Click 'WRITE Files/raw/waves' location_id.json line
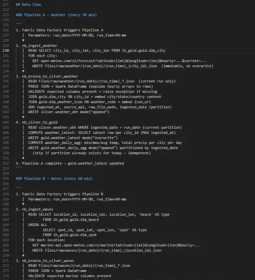This screenshot has height=280, width=255. 97,251
